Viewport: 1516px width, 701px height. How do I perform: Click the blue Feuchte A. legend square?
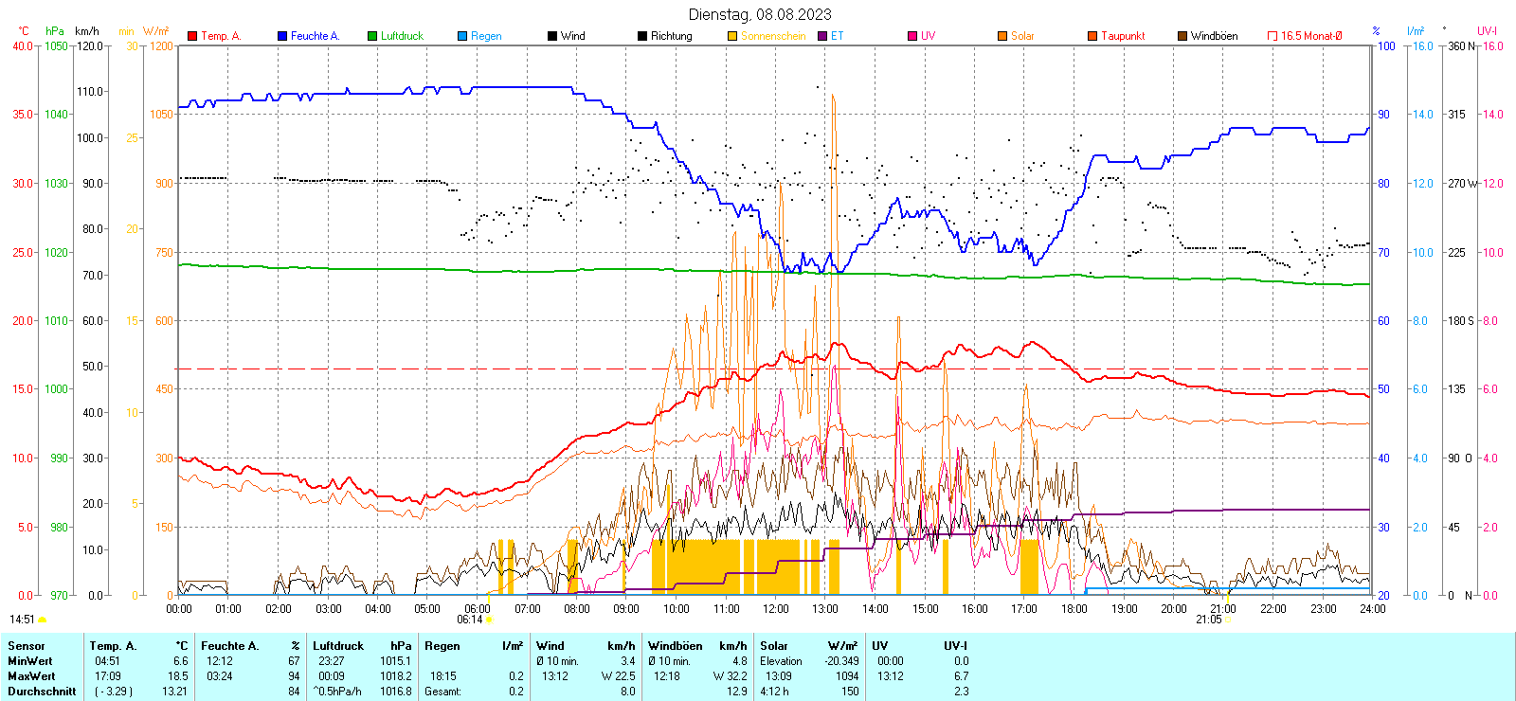282,36
